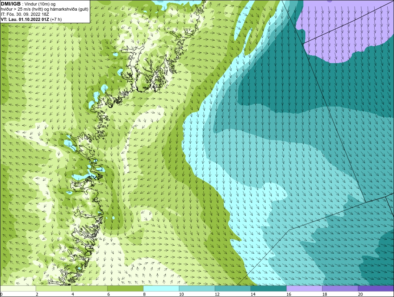Click the DMI/IGB title text
The image size is (394, 297).
tap(11, 4)
